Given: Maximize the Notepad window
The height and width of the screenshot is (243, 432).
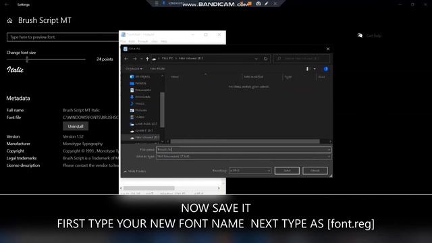Looking at the screenshot, I should (206, 34).
